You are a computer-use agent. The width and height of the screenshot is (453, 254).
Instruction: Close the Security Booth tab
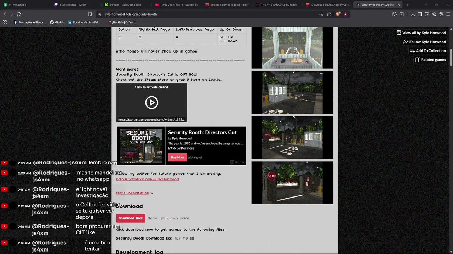[x=398, y=5]
